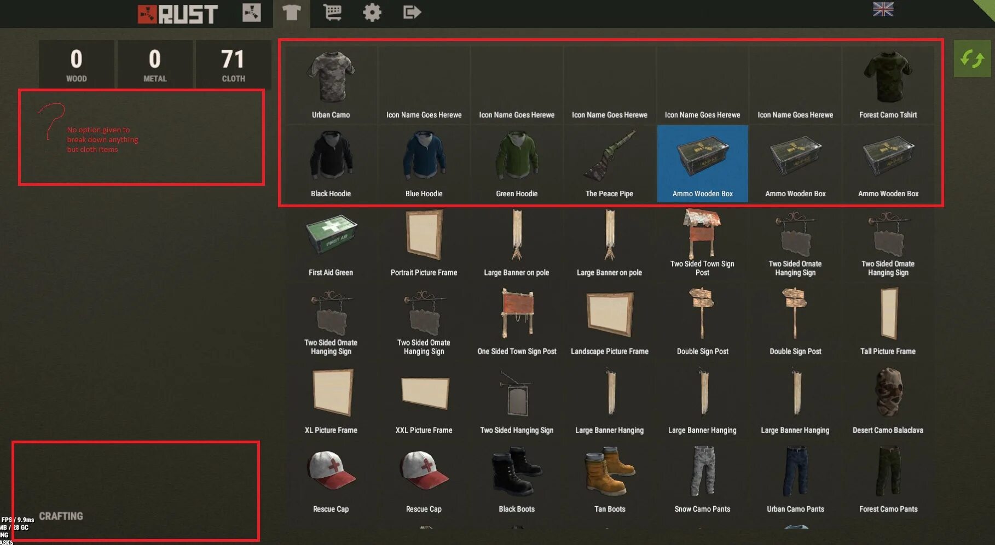Viewport: 995px width, 545px height.
Task: Click the Wood resource counter
Action: coord(77,64)
